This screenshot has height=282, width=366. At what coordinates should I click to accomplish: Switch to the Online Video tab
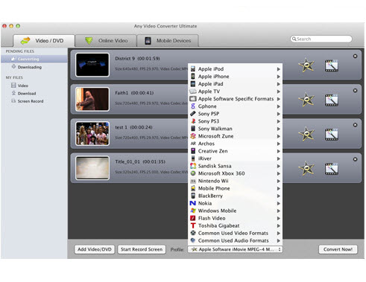[106, 40]
